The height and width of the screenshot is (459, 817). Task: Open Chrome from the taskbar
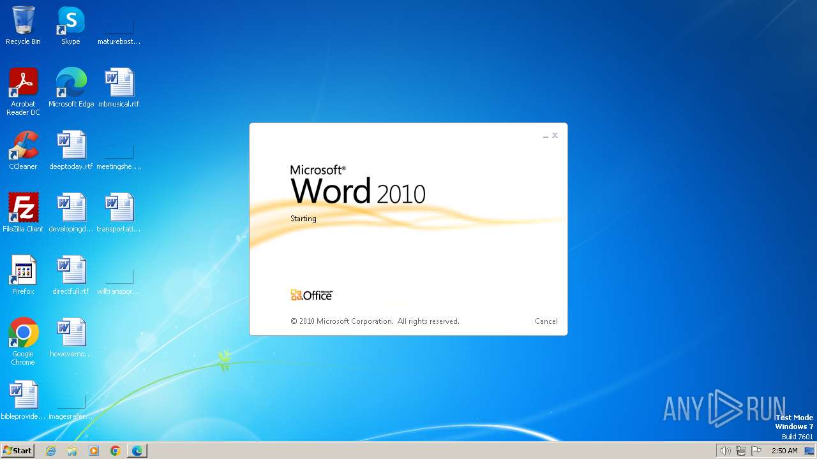pos(116,451)
